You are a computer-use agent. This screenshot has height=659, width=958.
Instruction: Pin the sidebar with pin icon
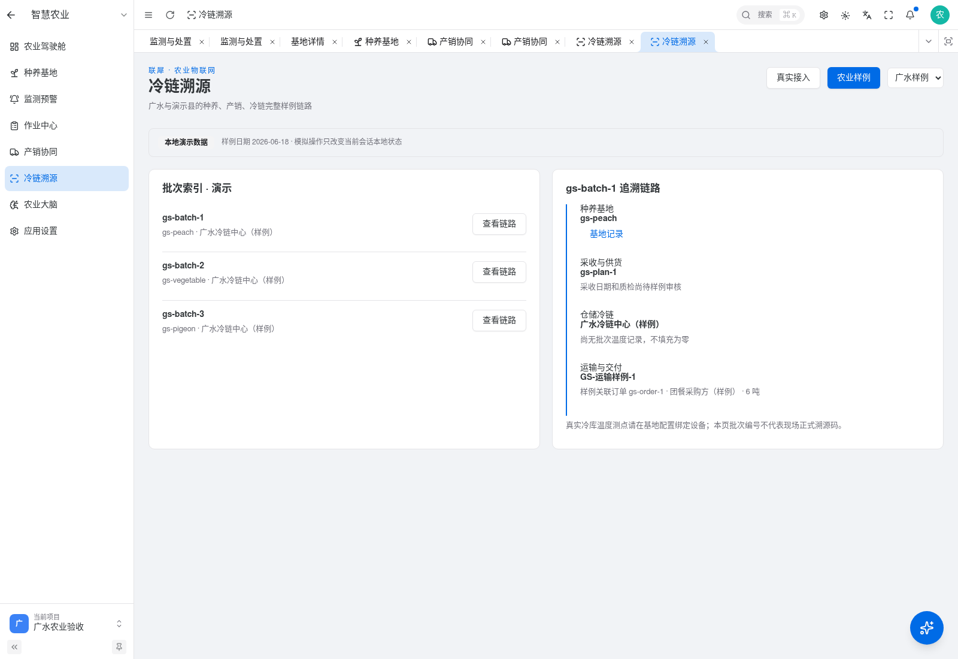(119, 647)
